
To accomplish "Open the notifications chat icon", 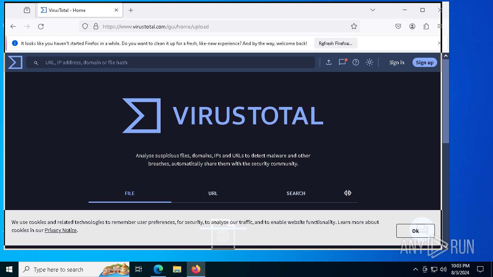I will (342, 62).
